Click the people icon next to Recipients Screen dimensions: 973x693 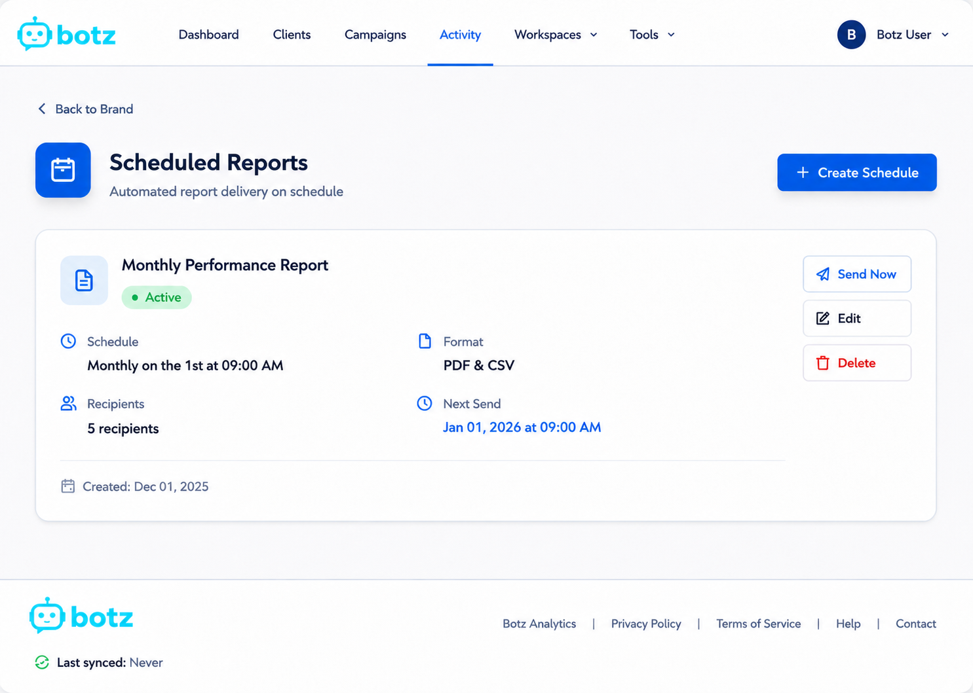[68, 403]
